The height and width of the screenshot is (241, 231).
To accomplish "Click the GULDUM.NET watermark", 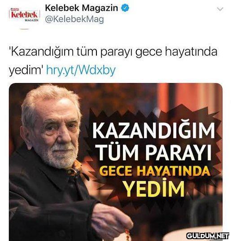I will pyautogui.click(x=208, y=236).
